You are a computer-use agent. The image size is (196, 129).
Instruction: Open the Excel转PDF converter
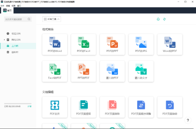point(55,71)
